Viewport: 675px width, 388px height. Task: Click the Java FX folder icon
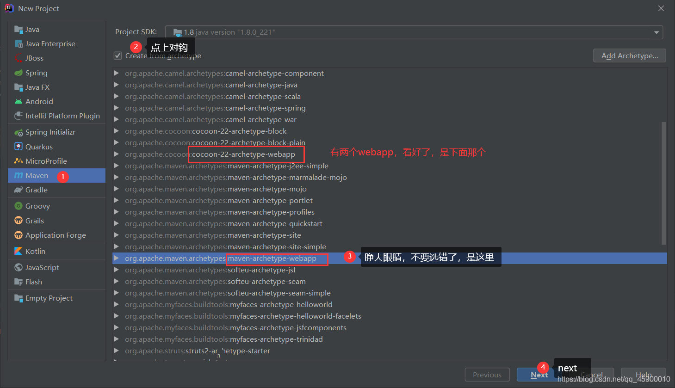pos(19,87)
